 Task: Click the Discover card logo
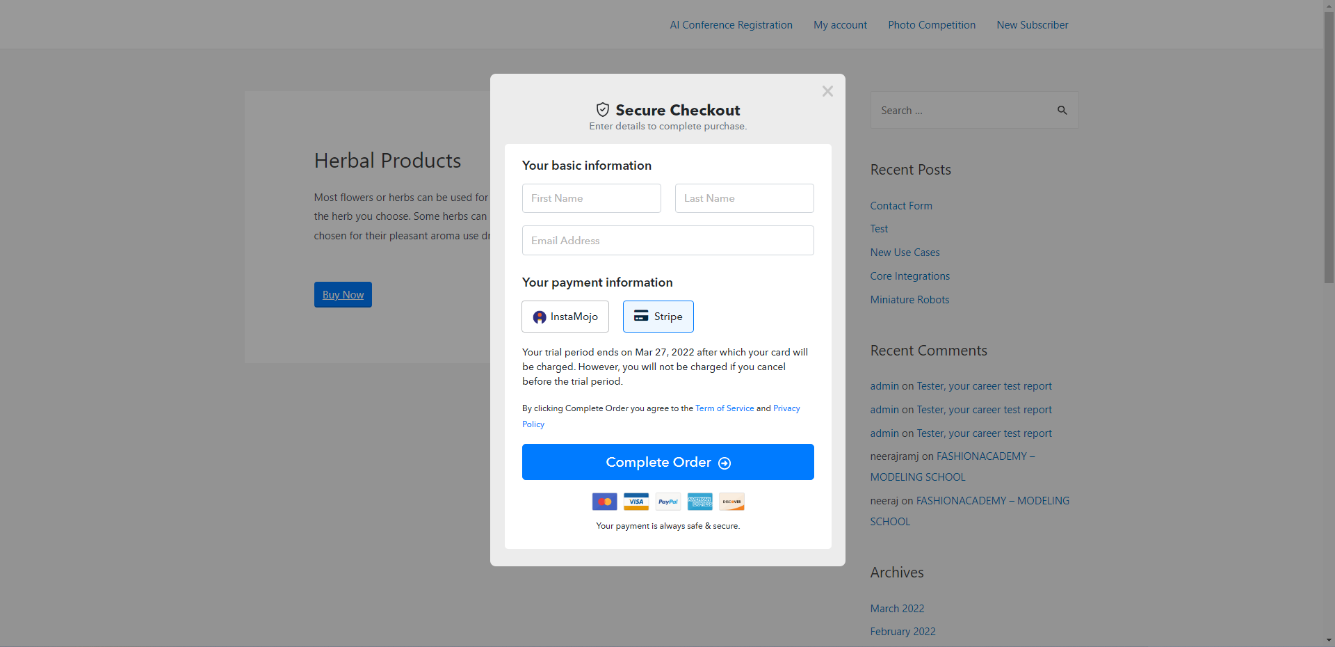click(x=731, y=502)
